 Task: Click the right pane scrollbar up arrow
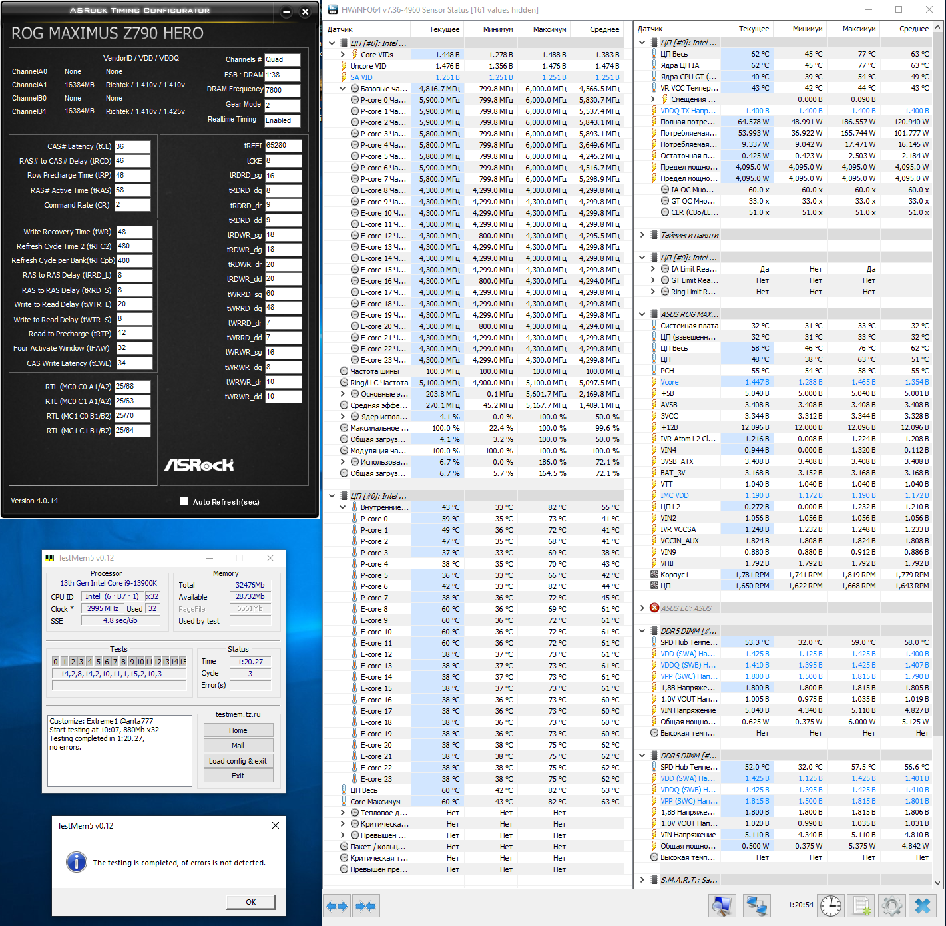[938, 27]
